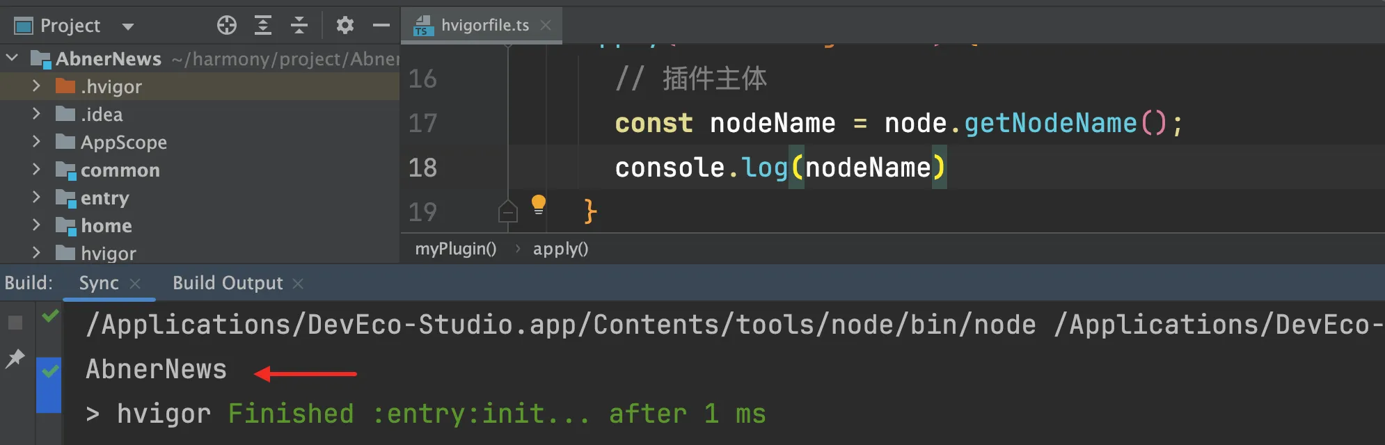Select the AppScope folder row

pos(200,142)
